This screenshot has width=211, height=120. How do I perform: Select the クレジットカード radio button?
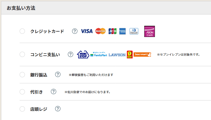(22, 31)
